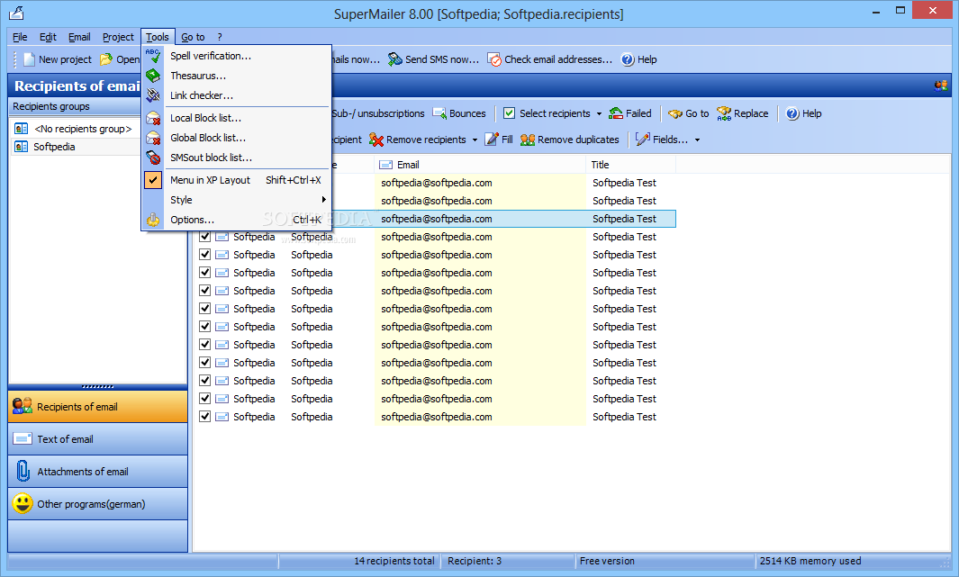
Task: Open the Edit menu
Action: pos(48,37)
